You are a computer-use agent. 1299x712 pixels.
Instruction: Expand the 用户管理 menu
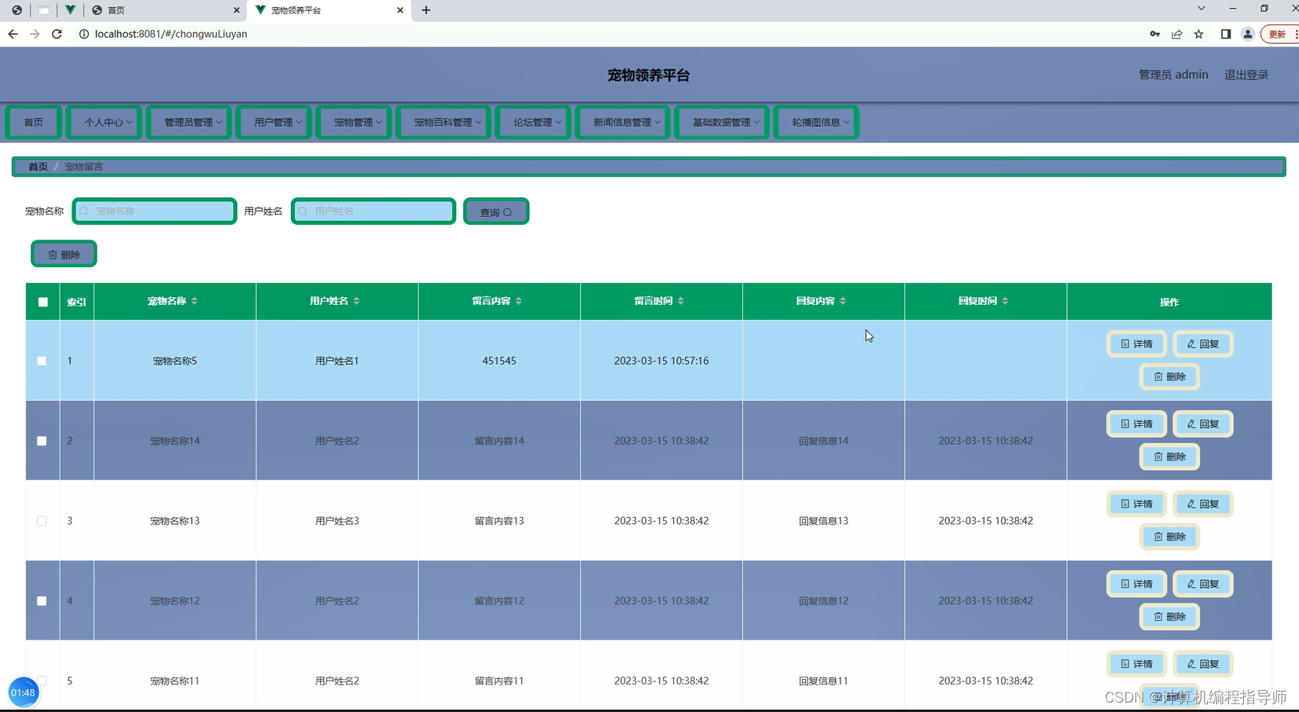pyautogui.click(x=274, y=123)
